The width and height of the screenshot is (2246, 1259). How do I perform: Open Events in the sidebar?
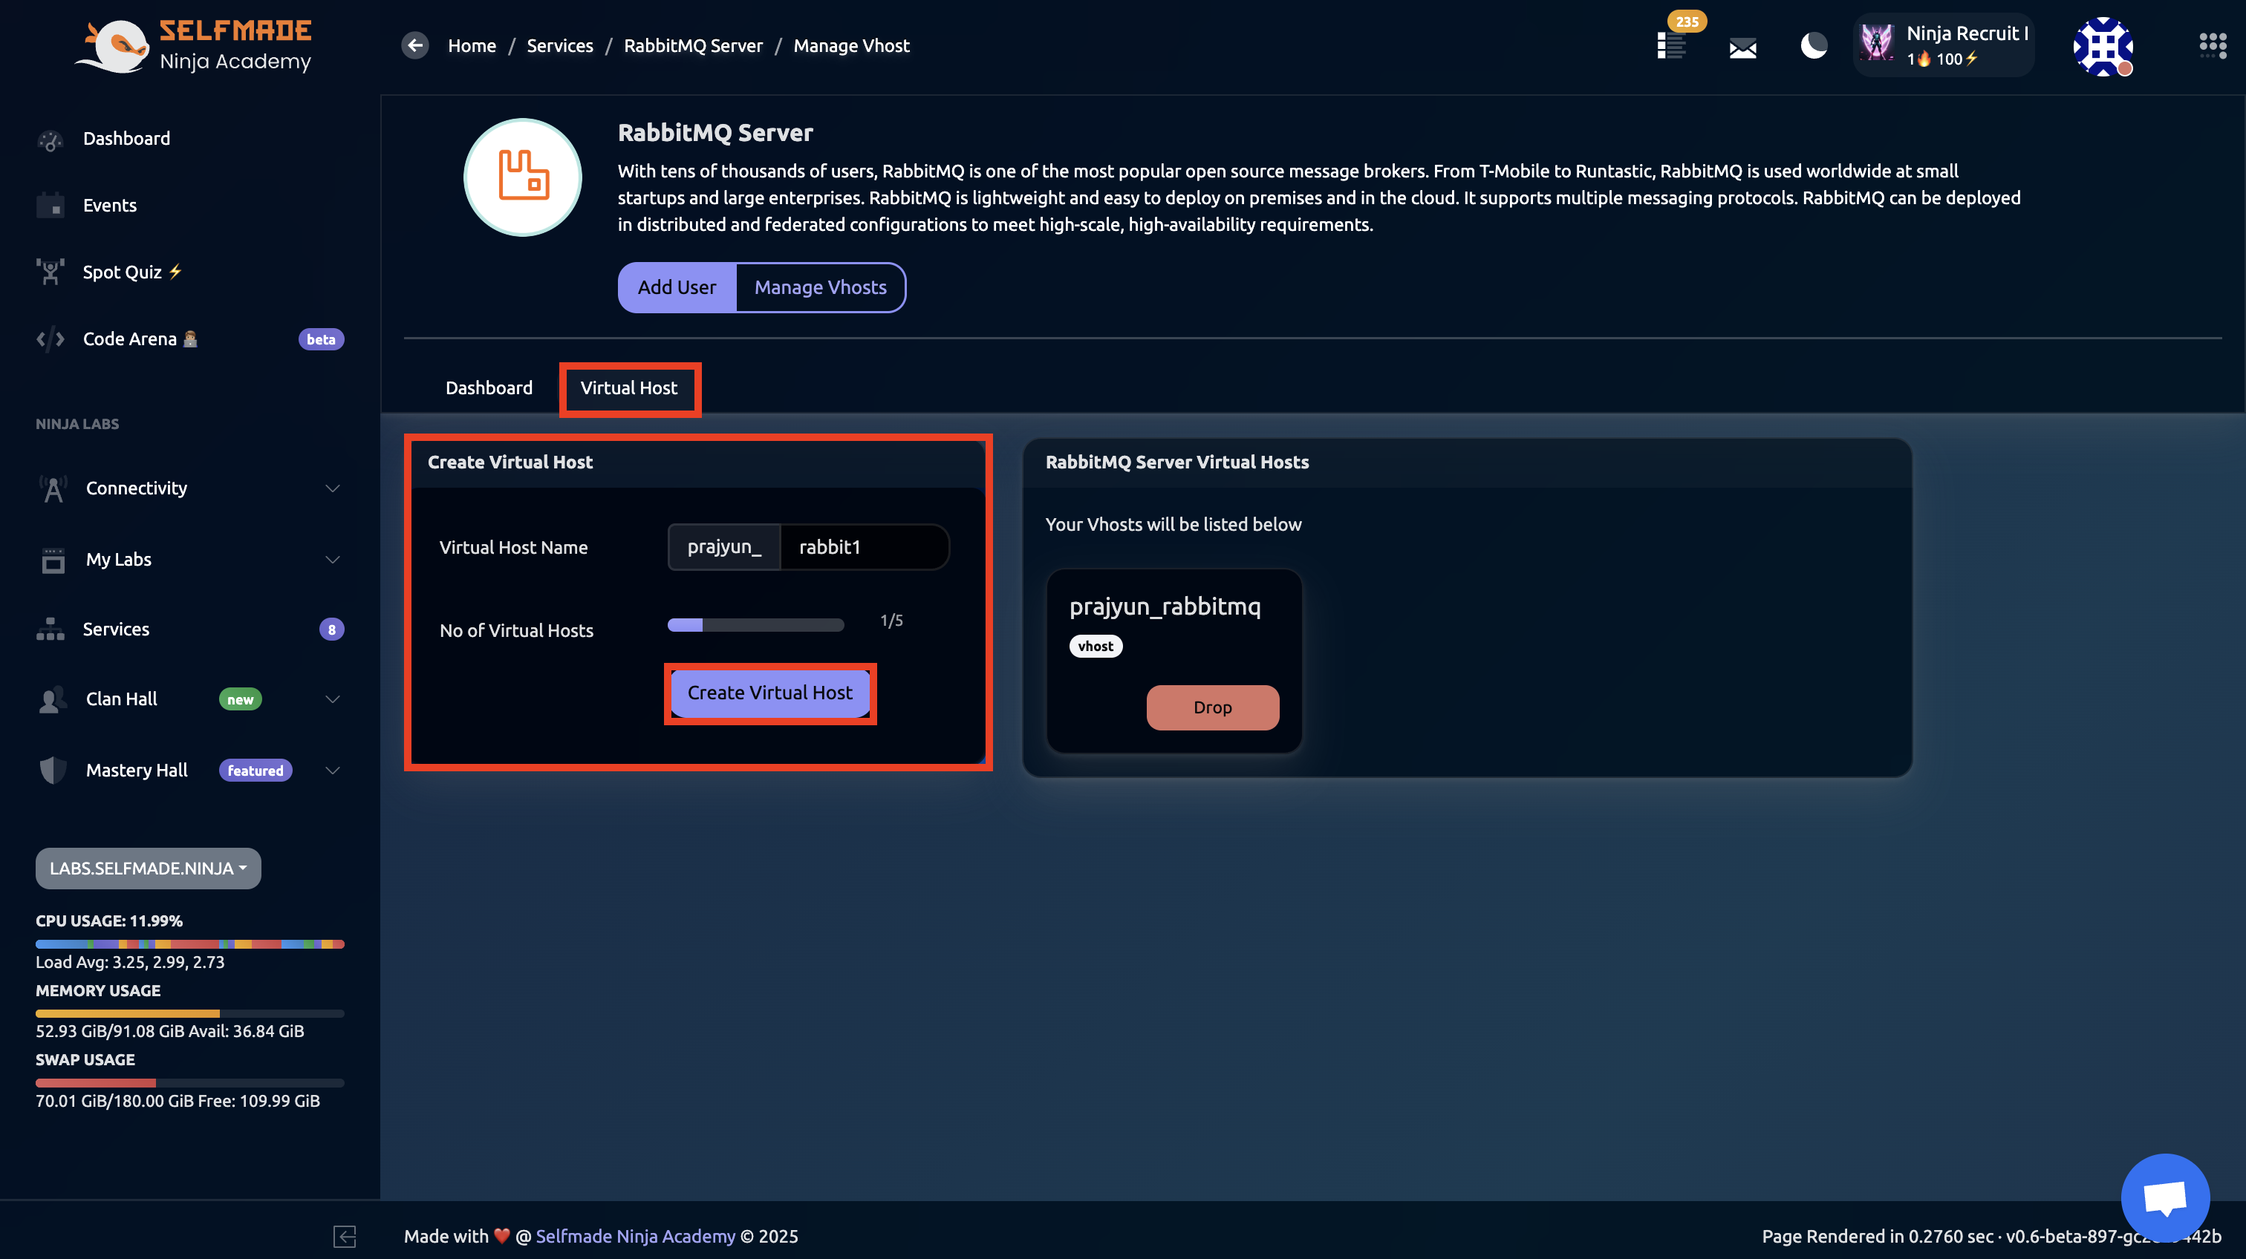point(110,206)
